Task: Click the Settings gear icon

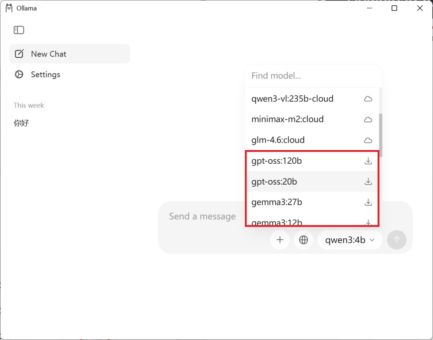Action: (19, 74)
